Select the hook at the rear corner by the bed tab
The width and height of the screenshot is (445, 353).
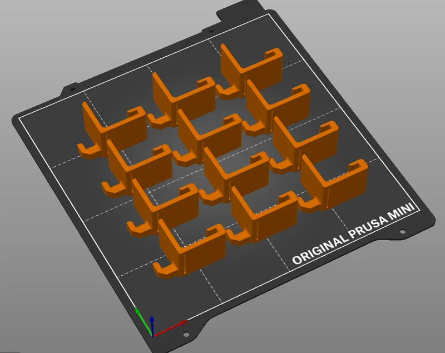(x=250, y=72)
